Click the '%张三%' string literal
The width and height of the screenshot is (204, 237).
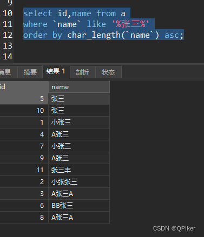(x=130, y=24)
